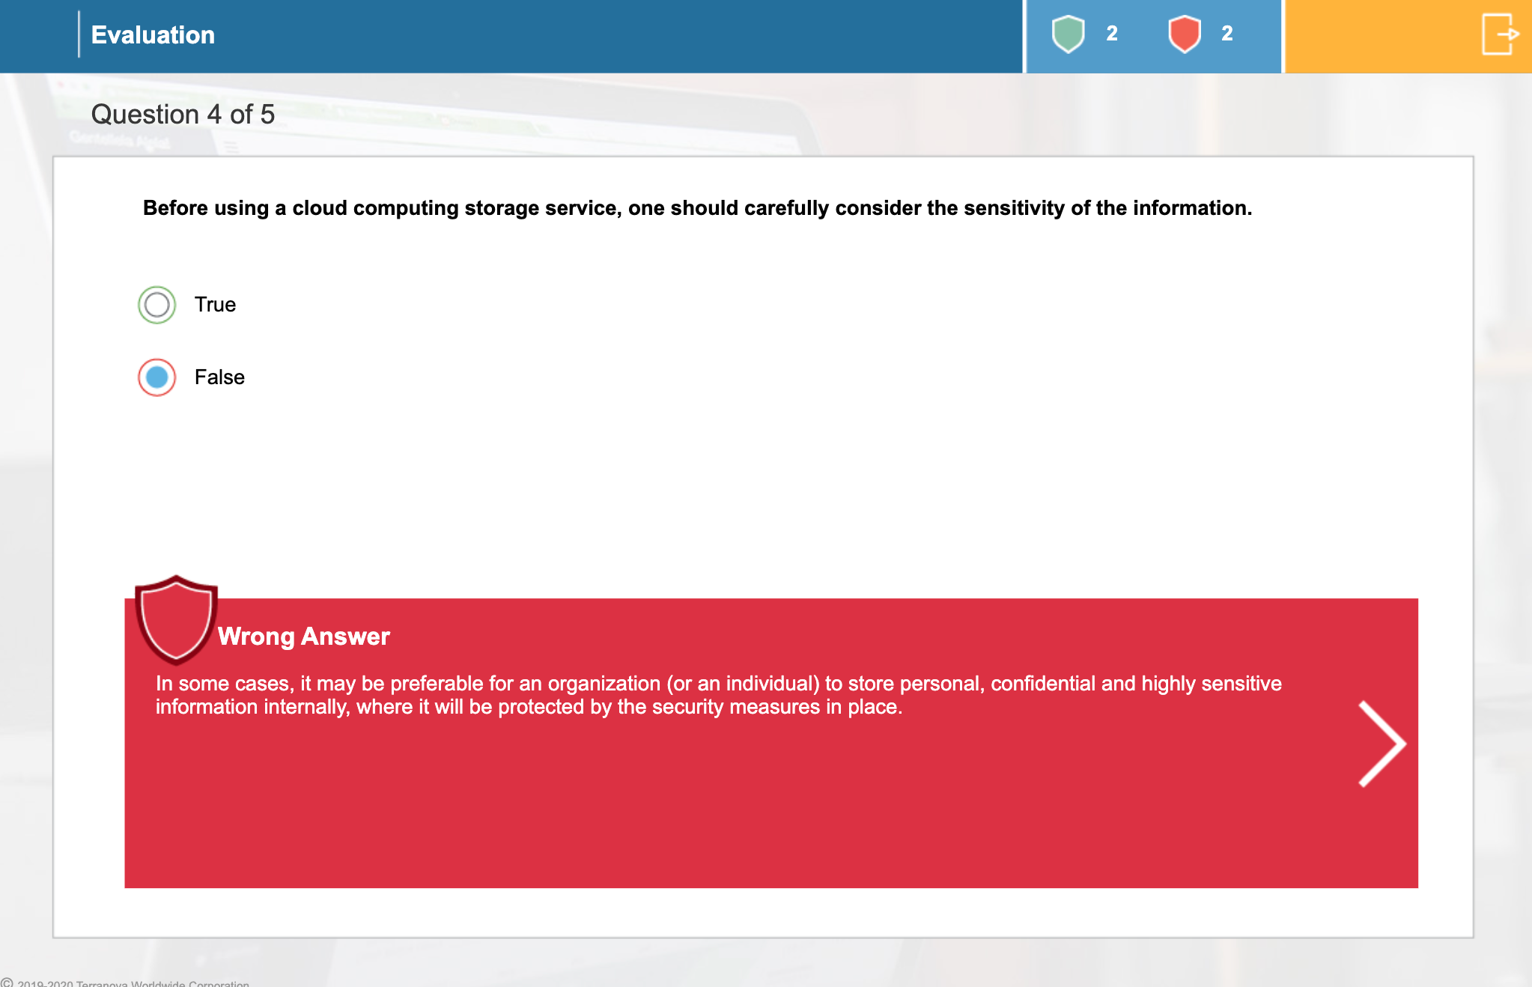This screenshot has width=1532, height=987.
Task: Click the Question 4 of 5 heading
Action: point(183,115)
